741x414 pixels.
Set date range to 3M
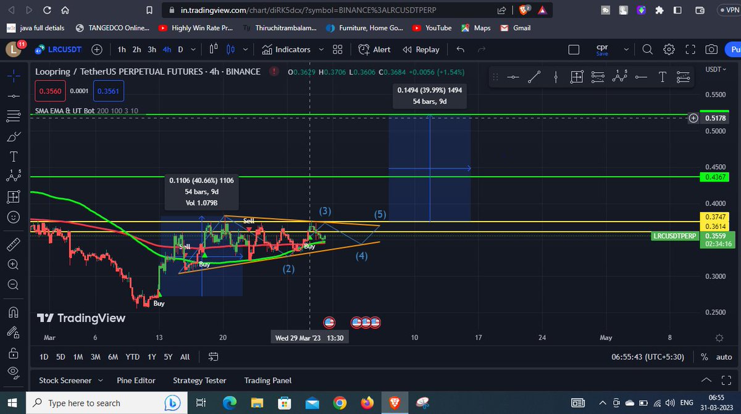tap(95, 357)
